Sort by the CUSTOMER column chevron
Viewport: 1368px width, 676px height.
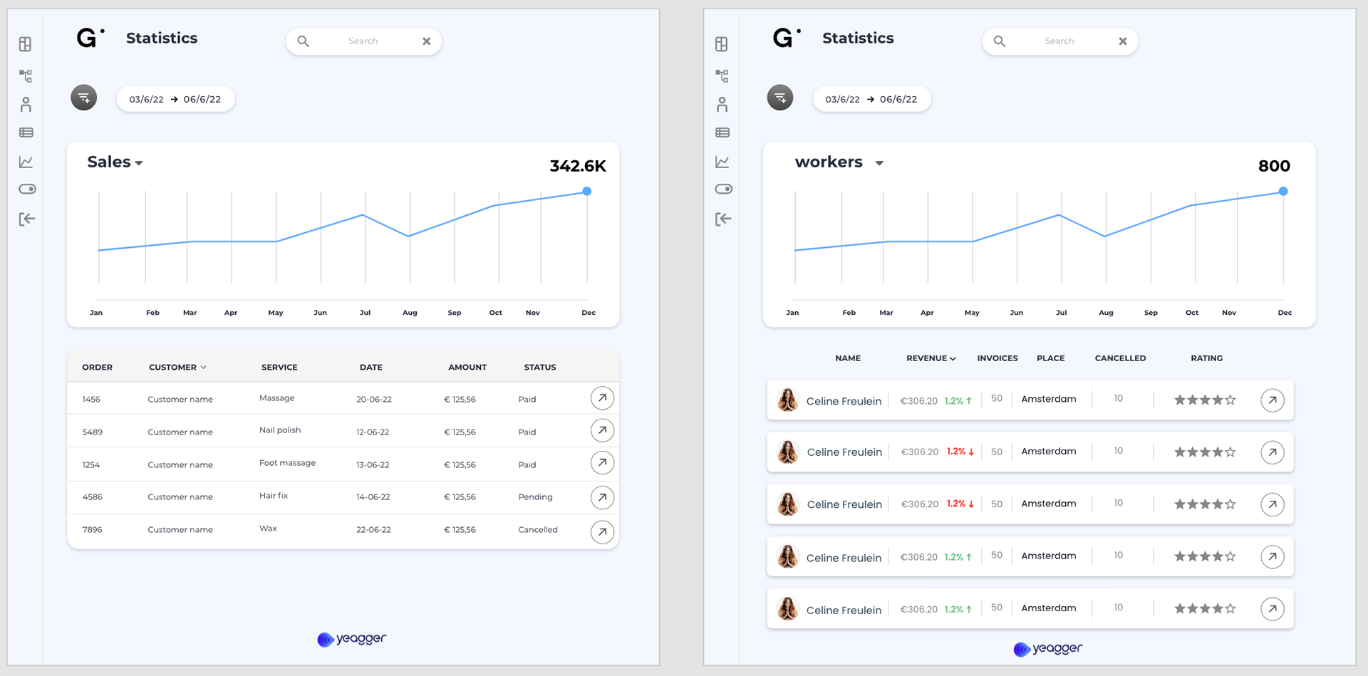point(204,368)
